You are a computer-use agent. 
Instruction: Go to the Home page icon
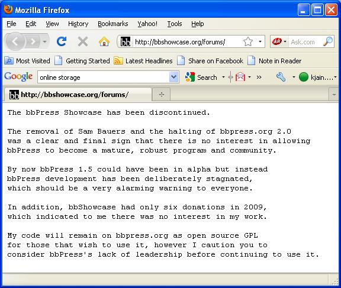pos(104,41)
